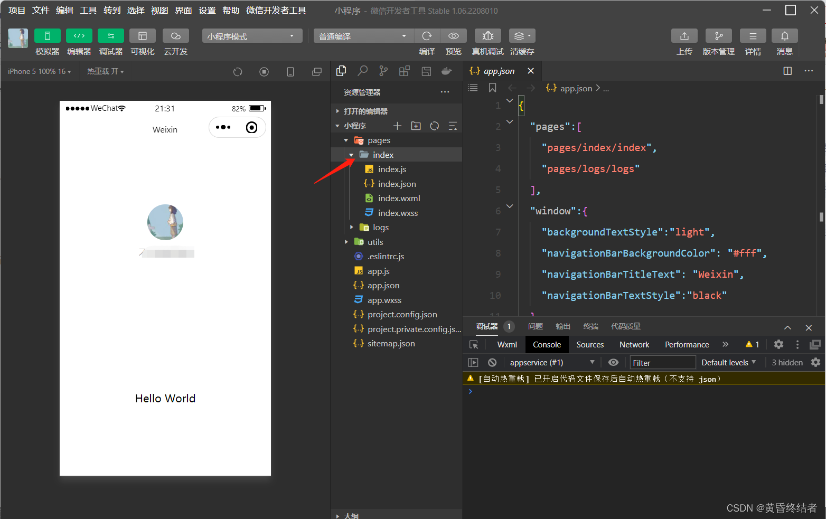Toggle the phone device frame icon
The height and width of the screenshot is (519, 826).
(x=290, y=72)
